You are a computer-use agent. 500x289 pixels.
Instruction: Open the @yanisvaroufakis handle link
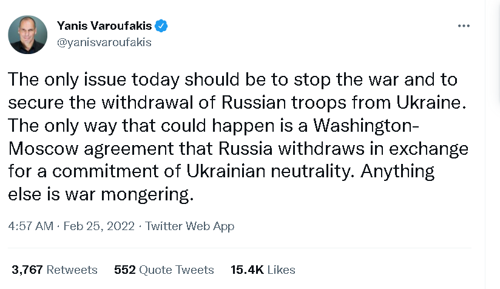104,42
